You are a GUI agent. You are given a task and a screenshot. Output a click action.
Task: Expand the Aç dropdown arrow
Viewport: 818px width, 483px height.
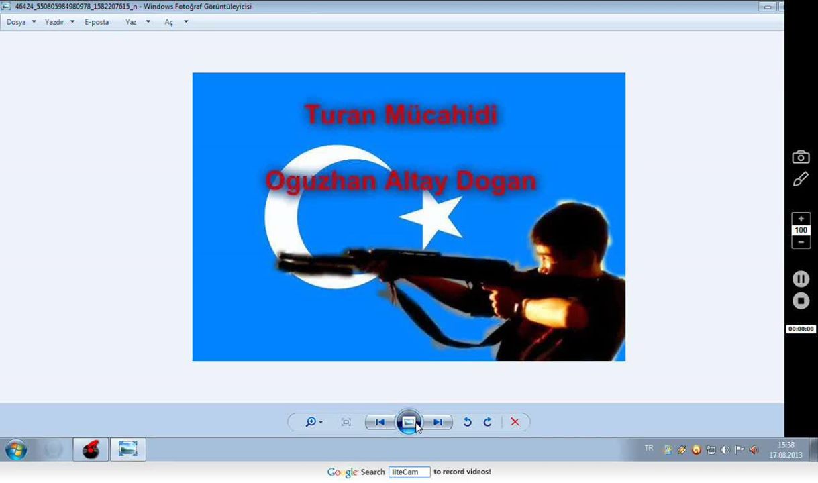[186, 22]
